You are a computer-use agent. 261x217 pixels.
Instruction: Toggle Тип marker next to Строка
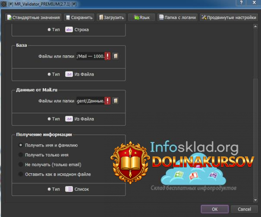pyautogui.click(x=49, y=29)
